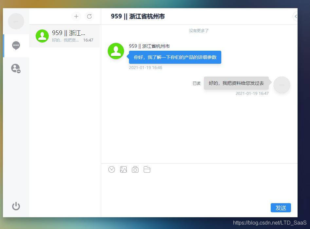Click my own avatar beside the reply

(282, 85)
